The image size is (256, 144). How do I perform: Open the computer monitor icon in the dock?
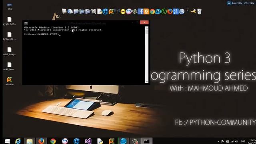pyautogui.click(x=64, y=12)
